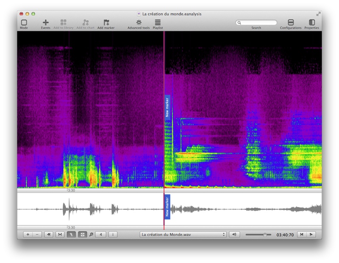Rewind to start with the skip-back button
The width and height of the screenshot is (339, 263).
point(302,235)
